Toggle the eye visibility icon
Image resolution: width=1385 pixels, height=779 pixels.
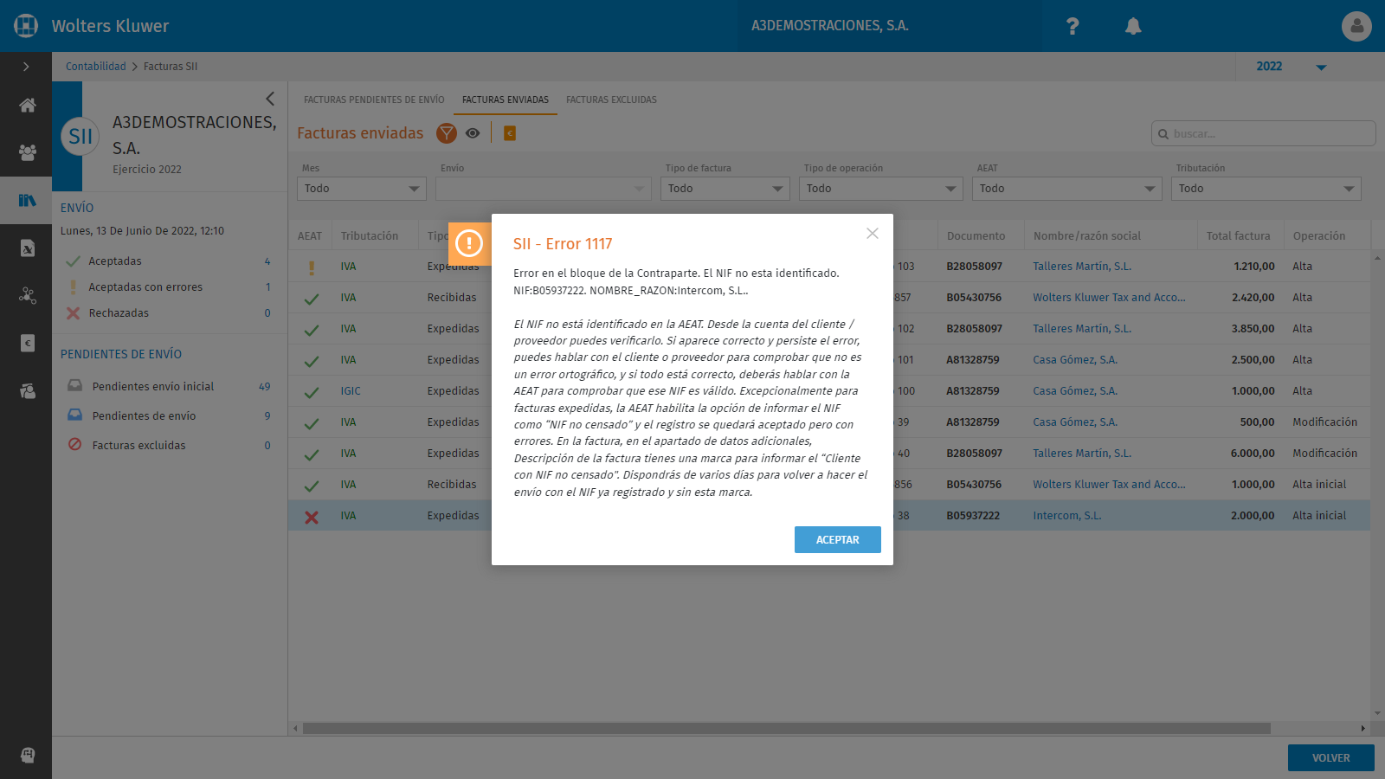point(473,133)
